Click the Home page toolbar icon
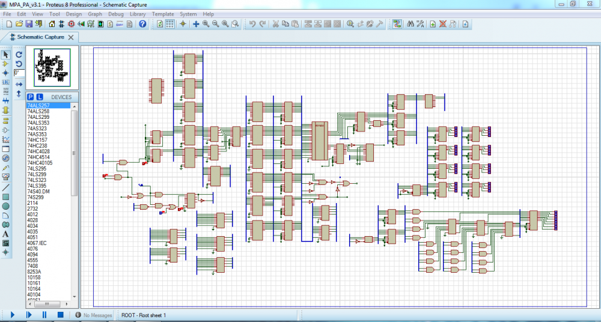The height and width of the screenshot is (322, 601). point(52,24)
